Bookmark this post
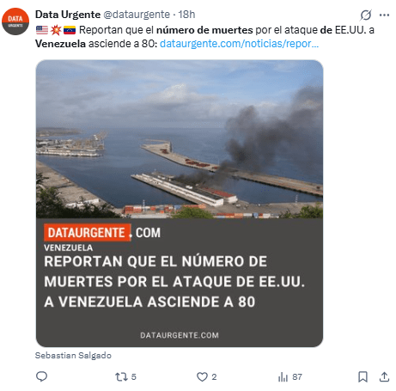The width and height of the screenshot is (396, 391). (362, 376)
